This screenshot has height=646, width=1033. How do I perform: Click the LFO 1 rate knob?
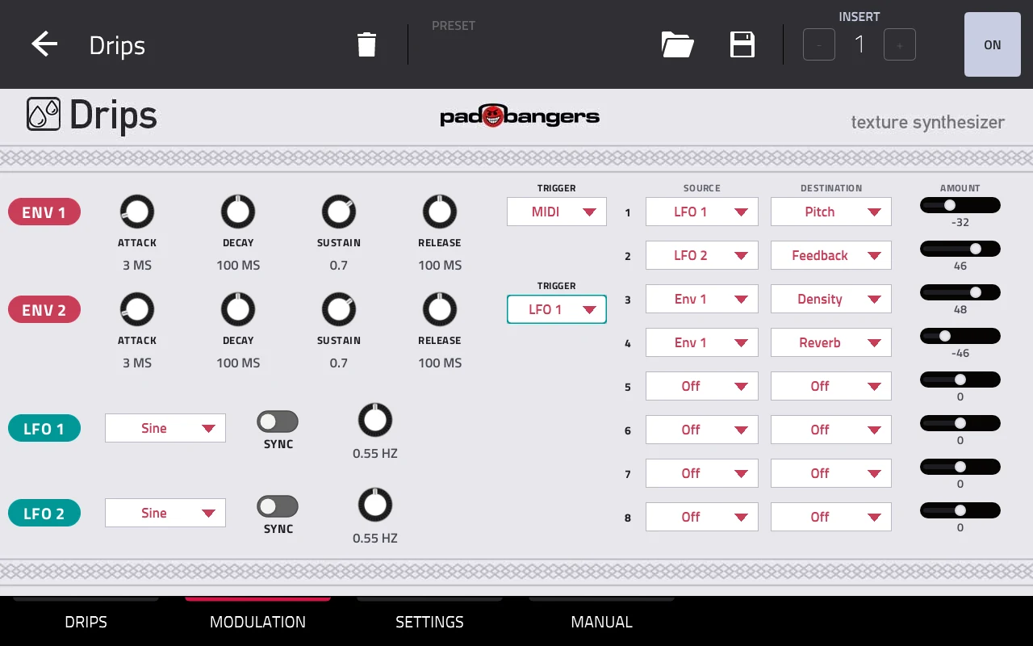[375, 421]
